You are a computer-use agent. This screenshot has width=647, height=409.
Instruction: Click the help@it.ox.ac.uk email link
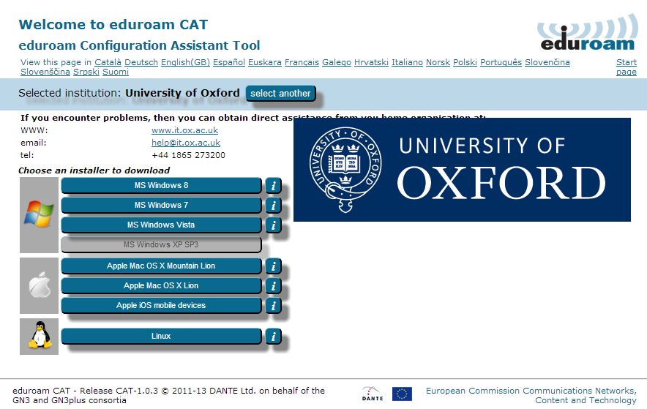point(186,143)
